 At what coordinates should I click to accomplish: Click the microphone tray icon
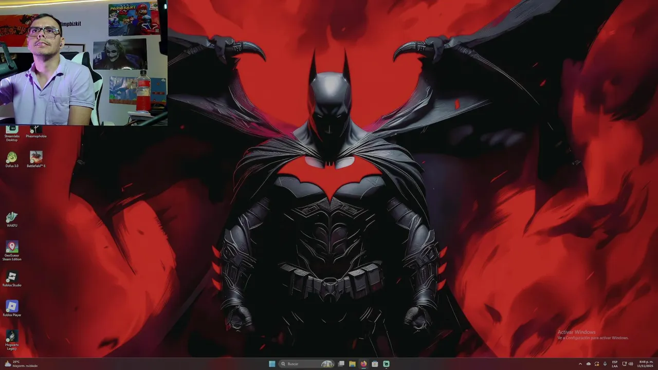pyautogui.click(x=605, y=364)
